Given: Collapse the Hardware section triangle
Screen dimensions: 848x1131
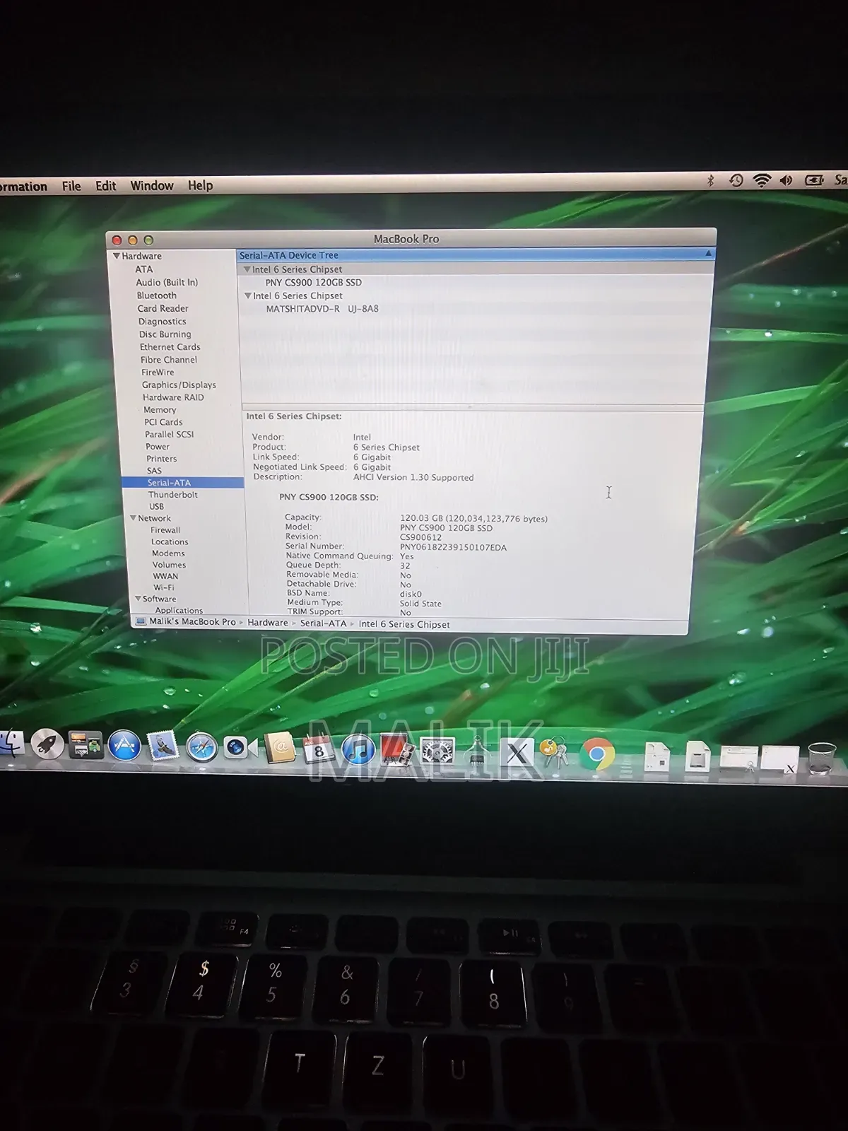Looking at the screenshot, I should pyautogui.click(x=117, y=256).
